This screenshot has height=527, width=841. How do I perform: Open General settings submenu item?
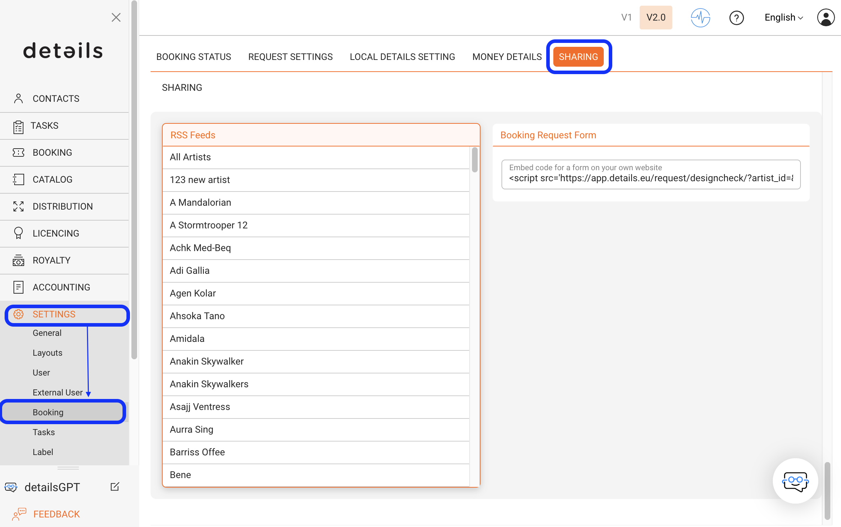(47, 333)
